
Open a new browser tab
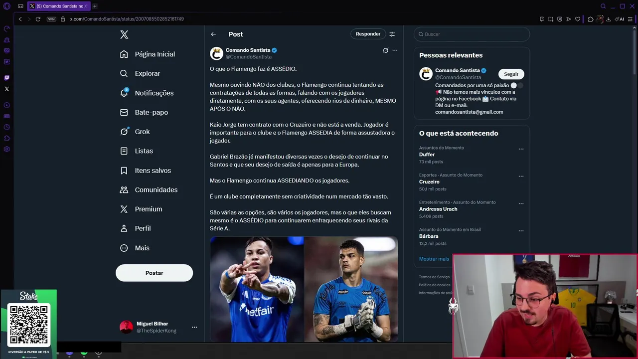click(95, 6)
